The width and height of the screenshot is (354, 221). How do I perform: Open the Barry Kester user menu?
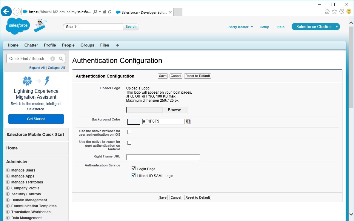click(241, 27)
